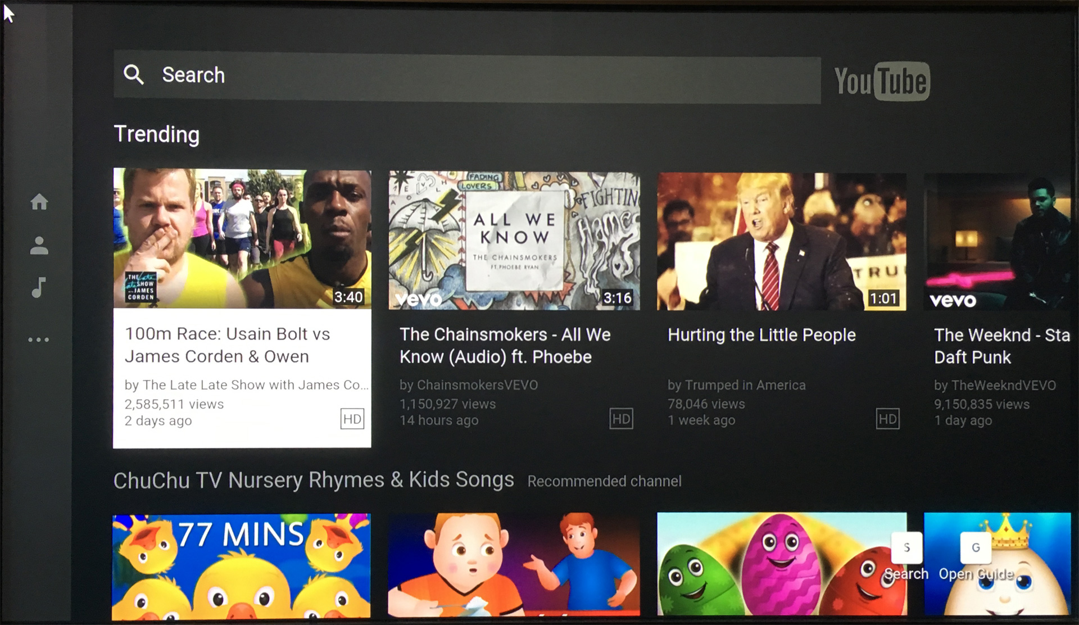Click the '2 days ago' upload date

tap(158, 421)
